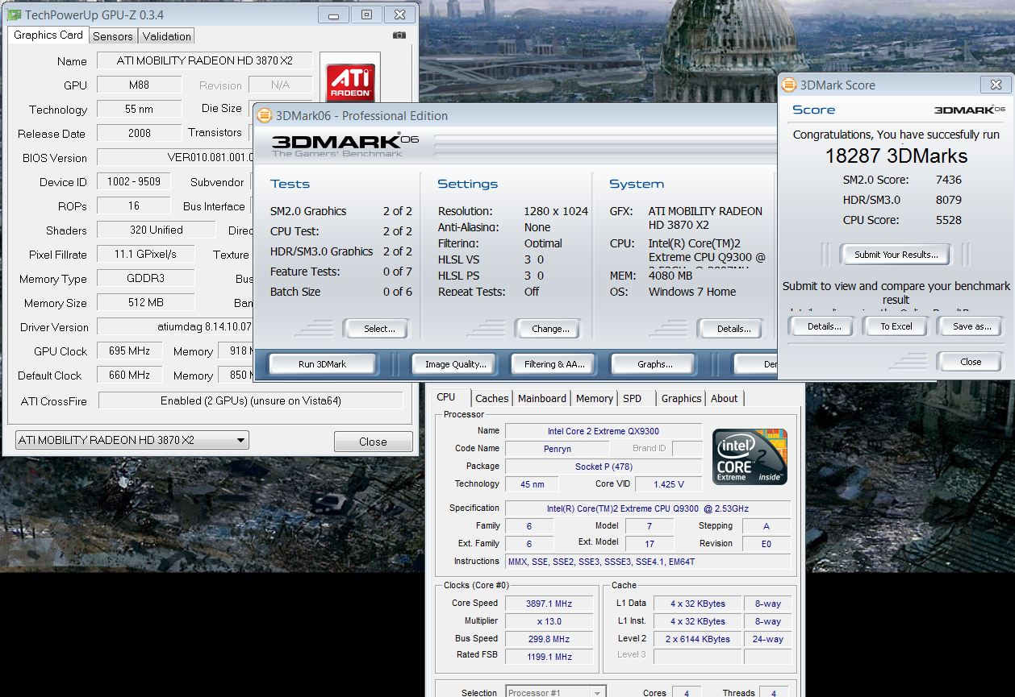This screenshot has width=1015, height=697.
Task: Switch to the Validation tab in GPU-Z
Action: click(166, 36)
